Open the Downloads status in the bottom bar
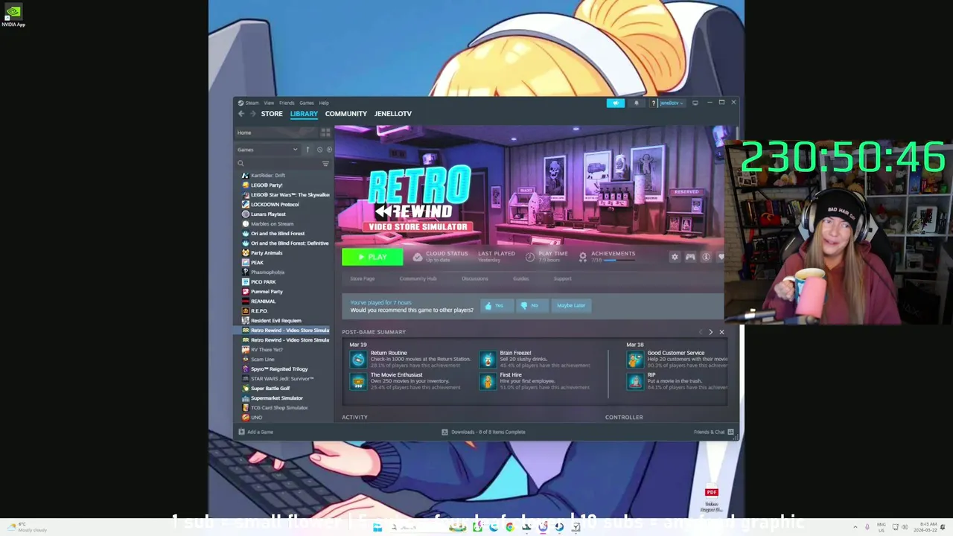This screenshot has width=953, height=536. point(483,432)
